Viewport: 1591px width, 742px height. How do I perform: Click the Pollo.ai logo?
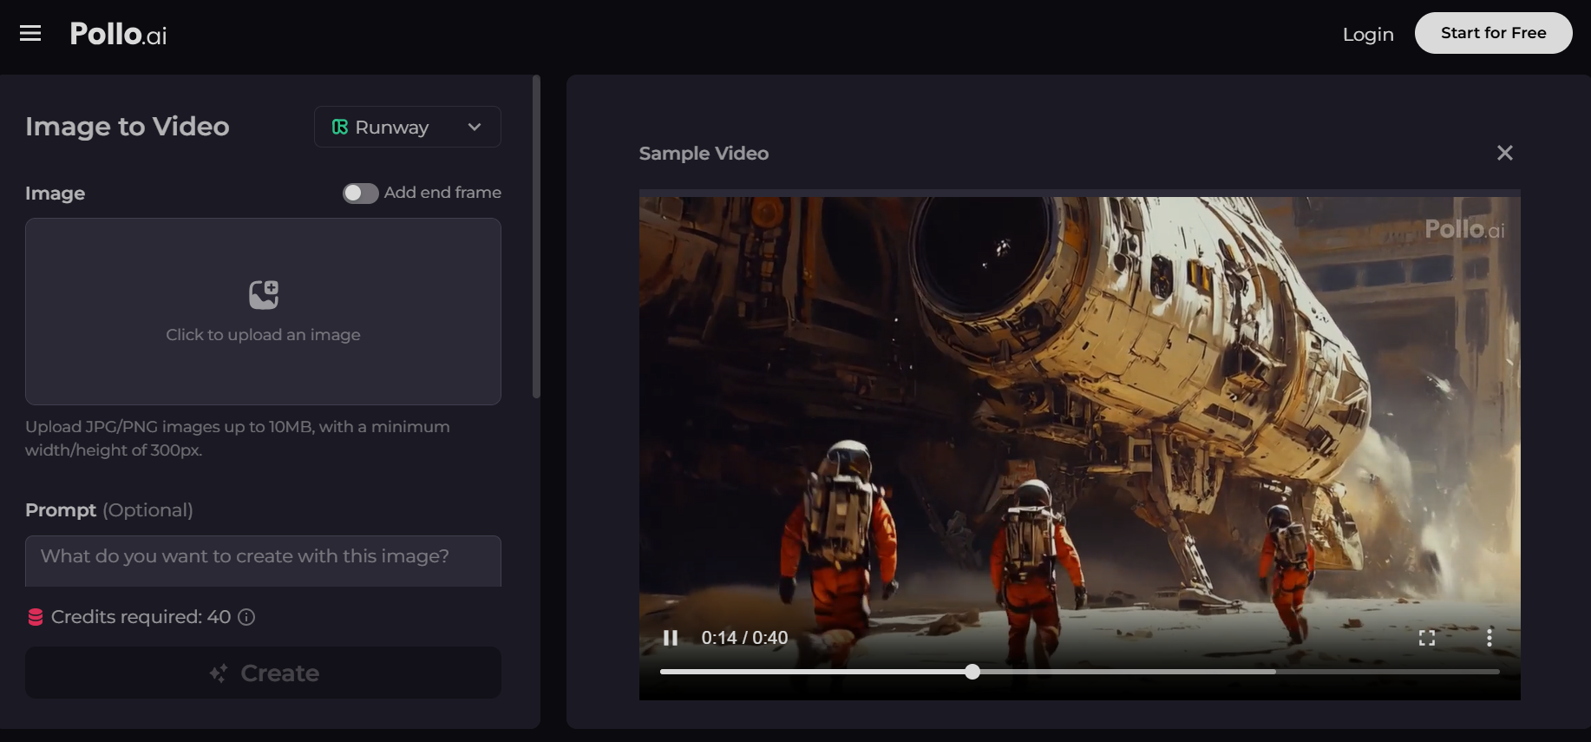118,34
